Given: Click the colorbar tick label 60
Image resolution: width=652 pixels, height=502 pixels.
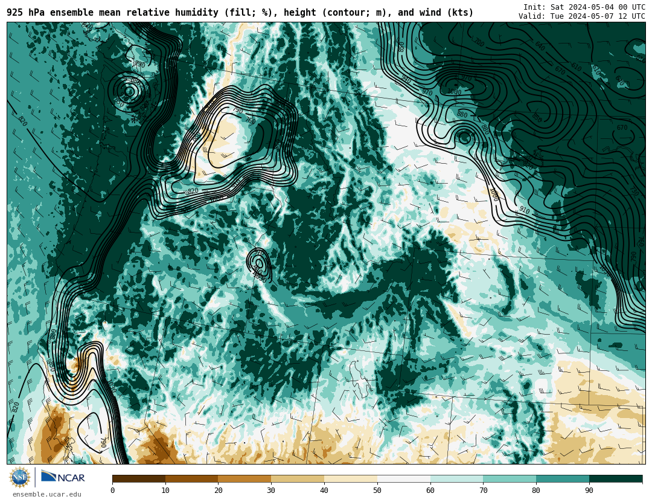Looking at the screenshot, I should (x=430, y=491).
